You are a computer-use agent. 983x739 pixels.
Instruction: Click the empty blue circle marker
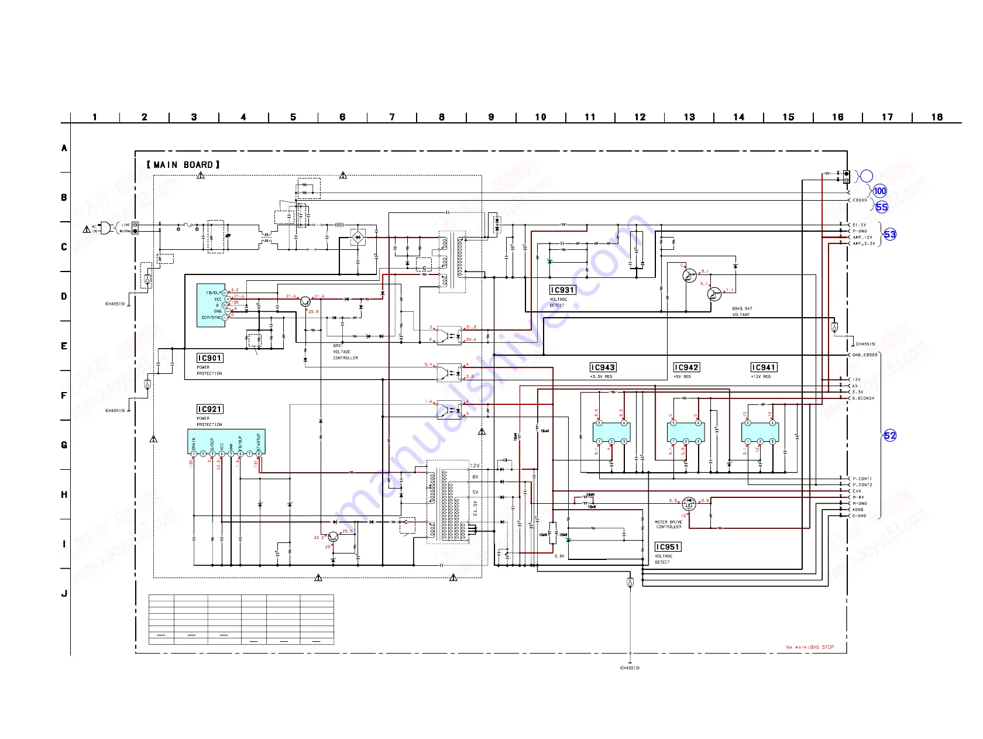[x=867, y=176]
